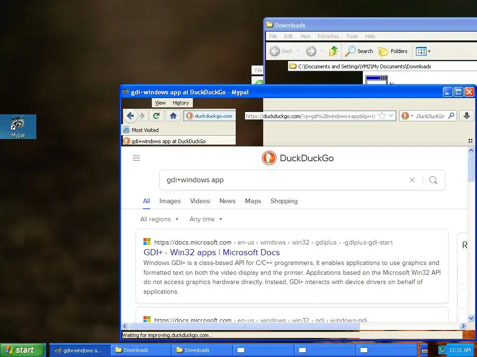Viewport: 477px width, 357px height.
Task: Click the horizontal scrollbar left arrow
Action: [124, 326]
